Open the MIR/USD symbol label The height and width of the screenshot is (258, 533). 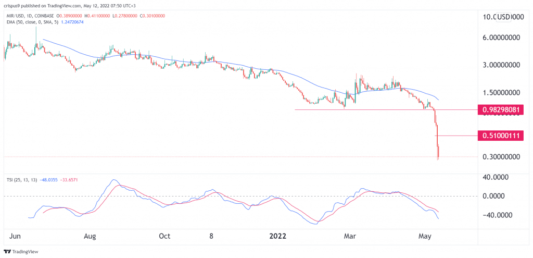point(16,16)
